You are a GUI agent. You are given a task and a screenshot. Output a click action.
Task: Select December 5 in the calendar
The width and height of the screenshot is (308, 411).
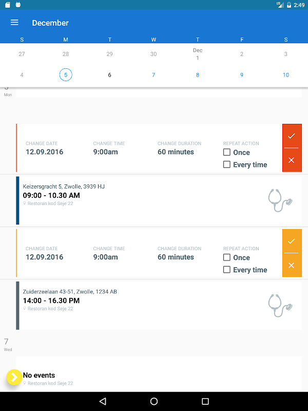[x=65, y=75]
